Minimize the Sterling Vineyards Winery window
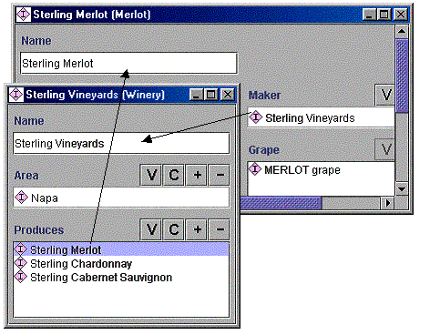The width and height of the screenshot is (440, 335). 197,95
